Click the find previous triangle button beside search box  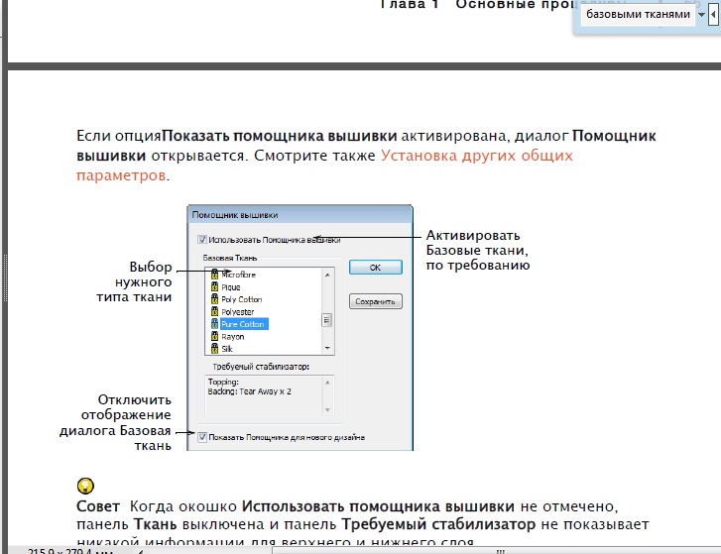(x=713, y=14)
